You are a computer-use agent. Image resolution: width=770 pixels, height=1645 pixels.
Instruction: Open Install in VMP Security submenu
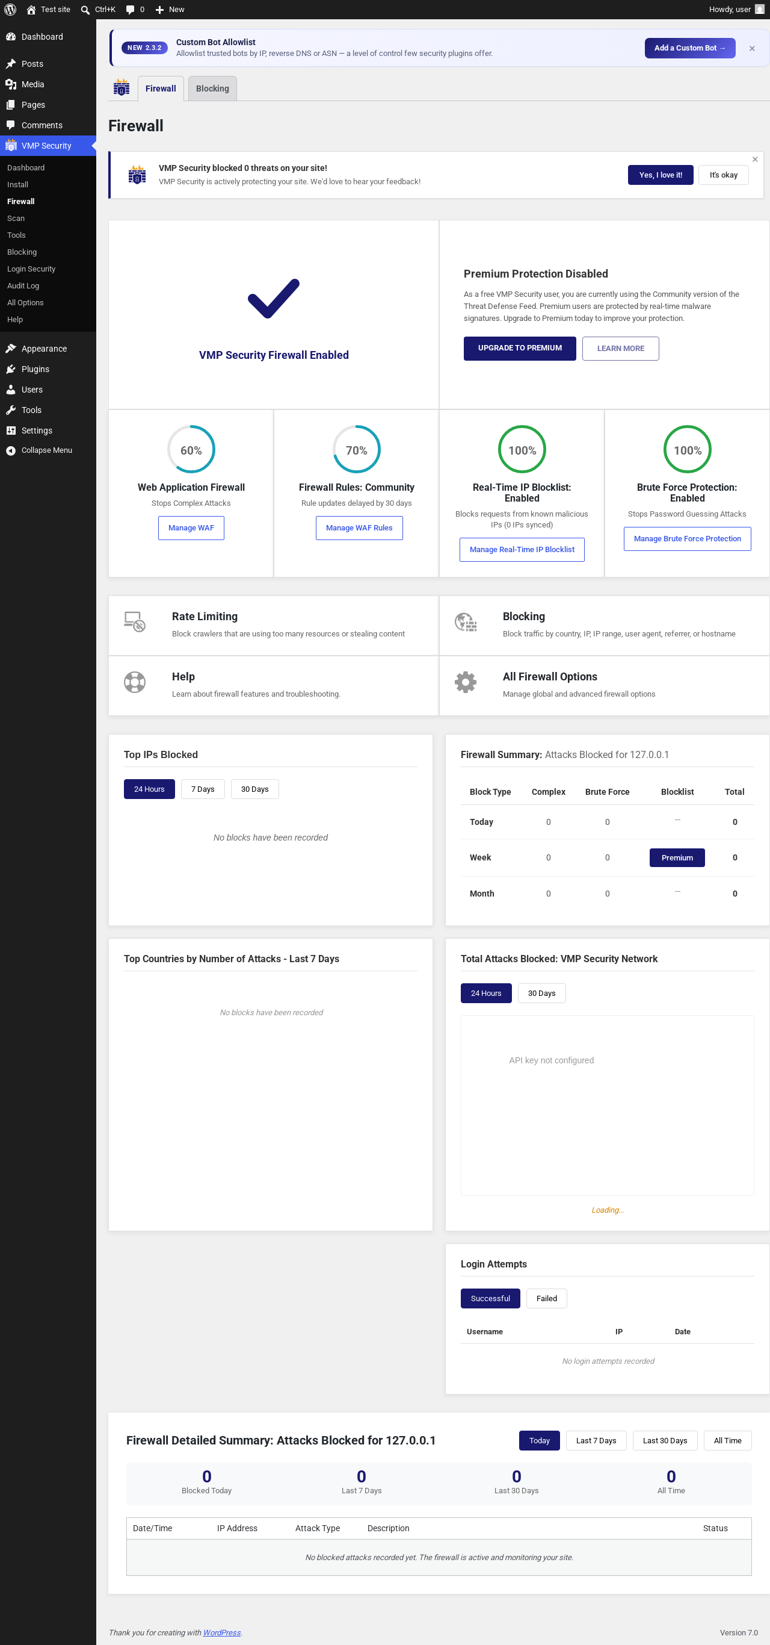(18, 185)
